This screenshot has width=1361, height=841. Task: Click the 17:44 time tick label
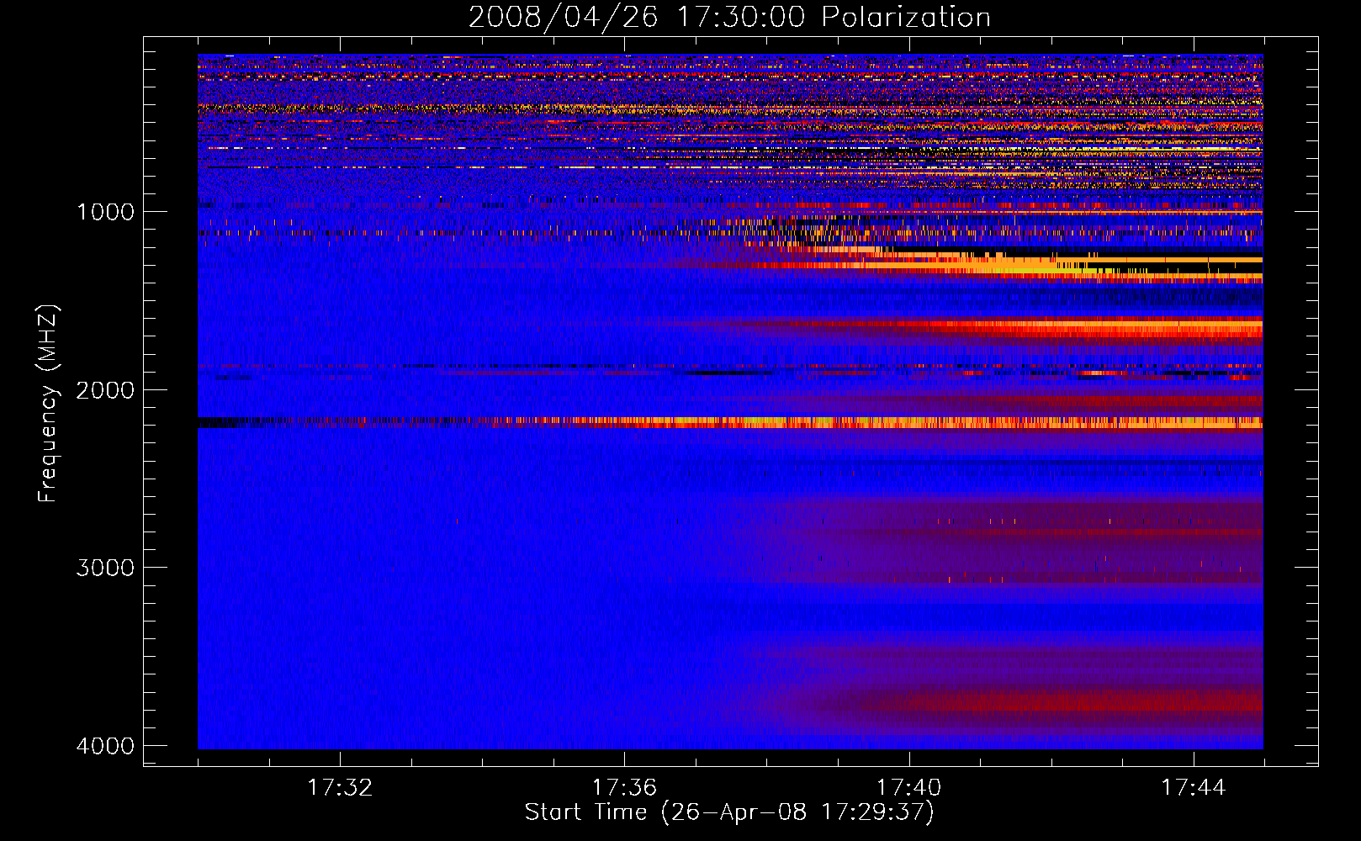click(x=1194, y=788)
